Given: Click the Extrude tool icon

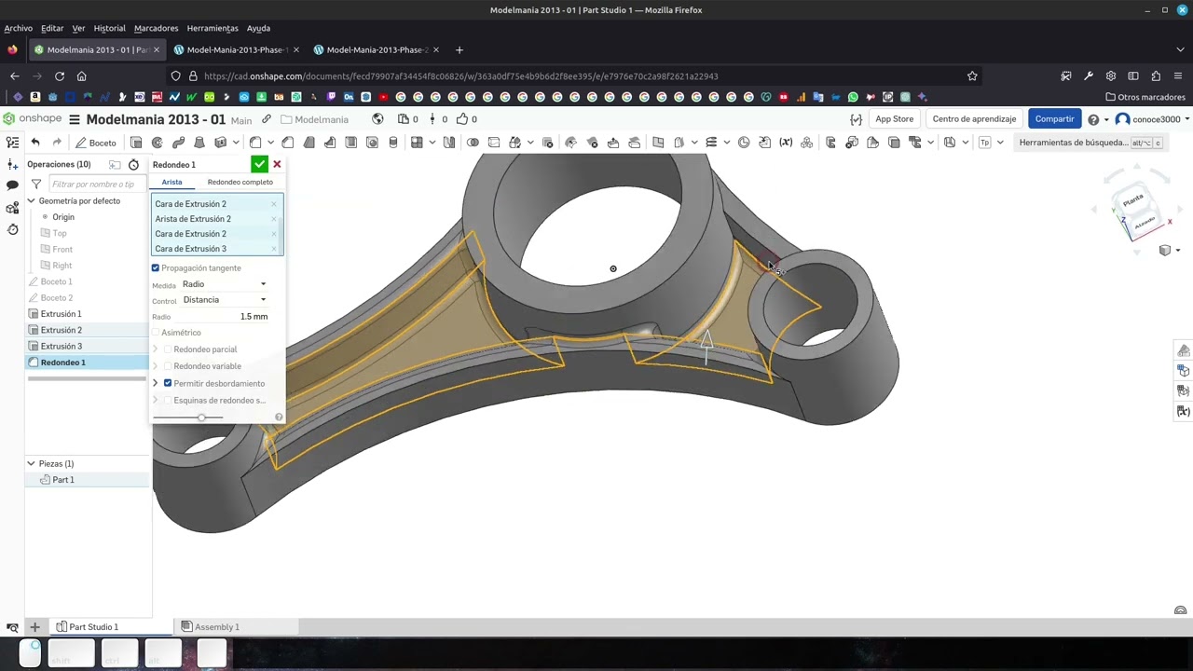Looking at the screenshot, I should coord(136,143).
